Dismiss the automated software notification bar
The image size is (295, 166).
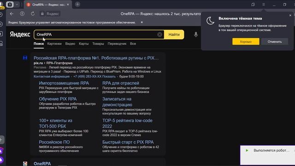142,22
